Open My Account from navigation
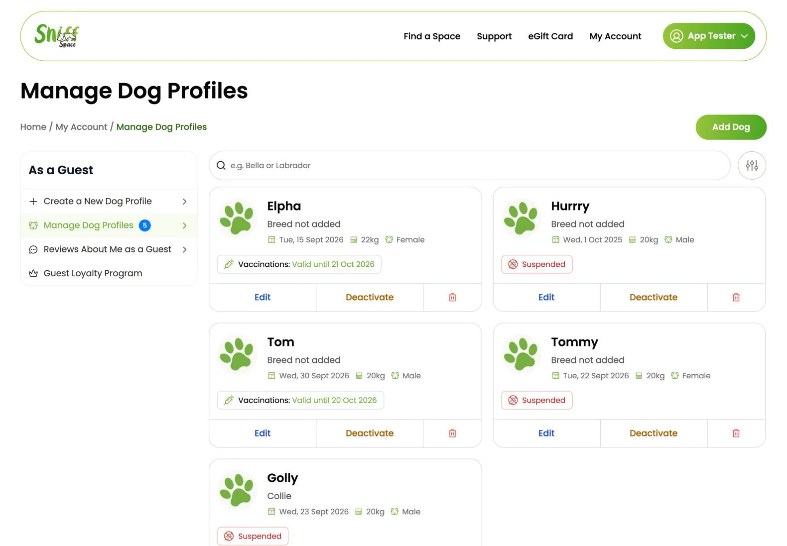The height and width of the screenshot is (546, 787). tap(615, 36)
